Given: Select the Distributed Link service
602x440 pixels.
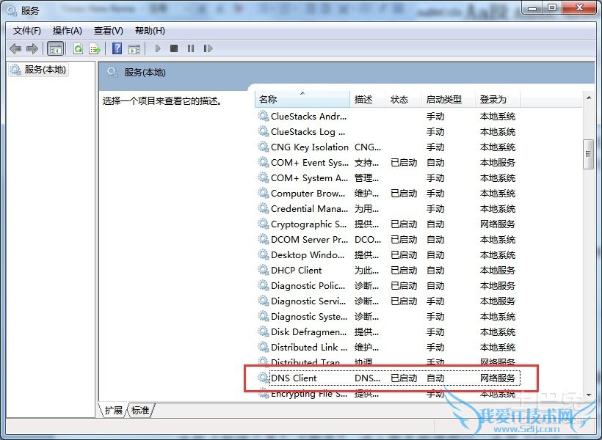Looking at the screenshot, I should [x=388, y=348].
